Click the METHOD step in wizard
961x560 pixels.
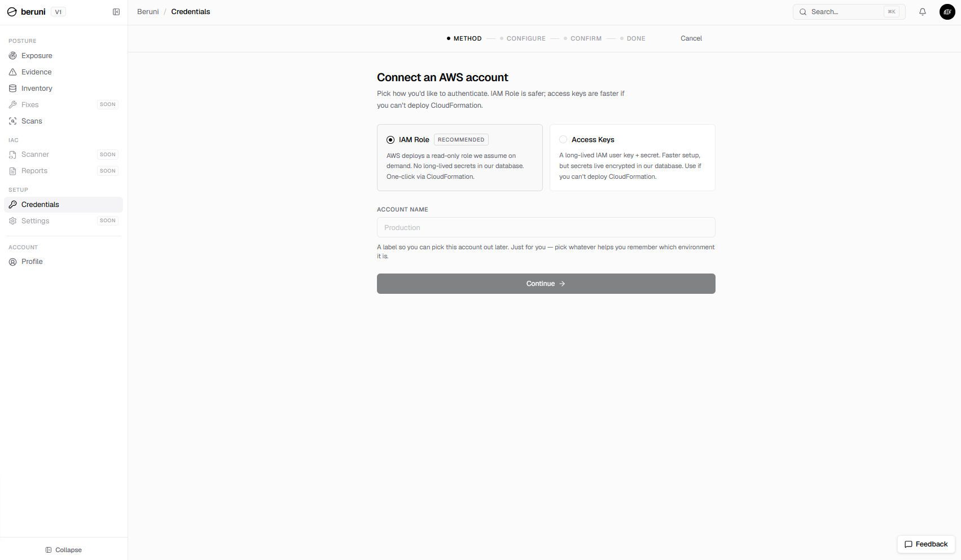[x=464, y=38]
